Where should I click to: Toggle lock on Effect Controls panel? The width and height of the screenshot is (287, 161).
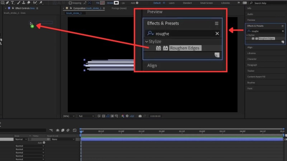click(13, 8)
